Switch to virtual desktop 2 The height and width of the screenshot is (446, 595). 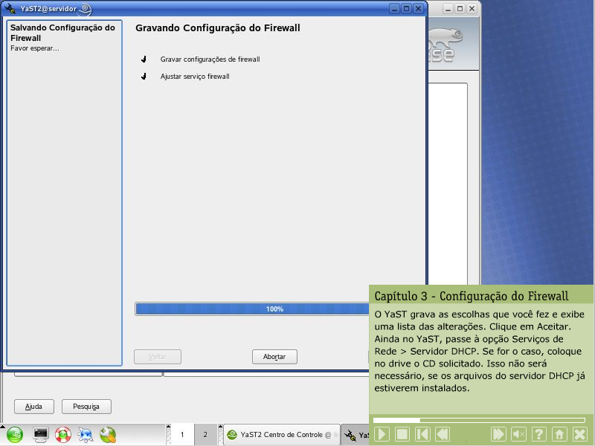205,435
